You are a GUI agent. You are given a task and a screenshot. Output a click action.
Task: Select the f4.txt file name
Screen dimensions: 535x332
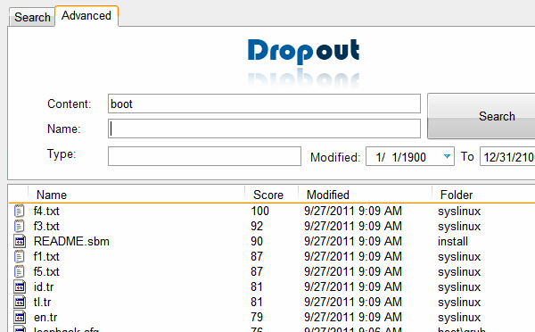click(x=46, y=211)
